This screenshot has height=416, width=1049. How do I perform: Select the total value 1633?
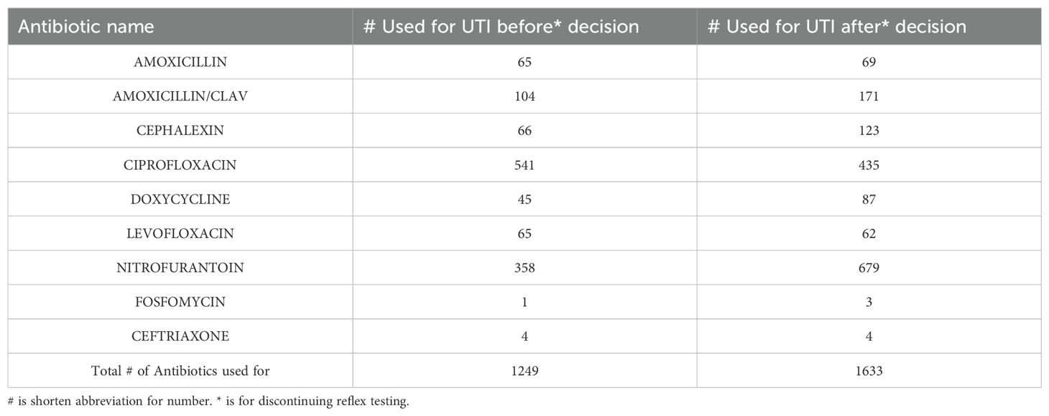click(869, 371)
